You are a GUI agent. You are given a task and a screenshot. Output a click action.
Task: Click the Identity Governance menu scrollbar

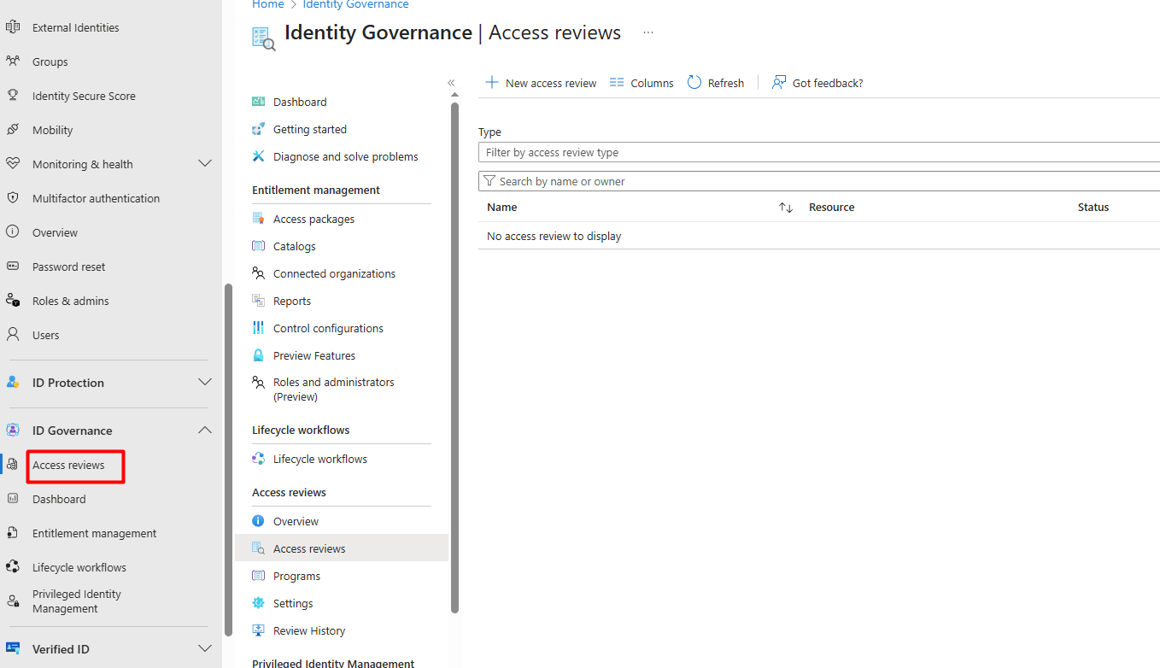point(454,357)
